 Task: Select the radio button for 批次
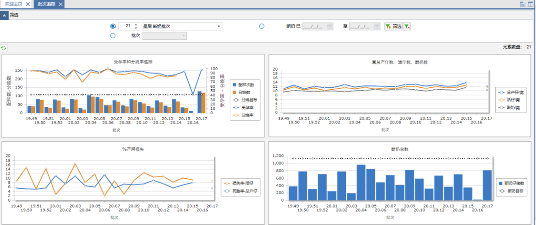coord(113,36)
